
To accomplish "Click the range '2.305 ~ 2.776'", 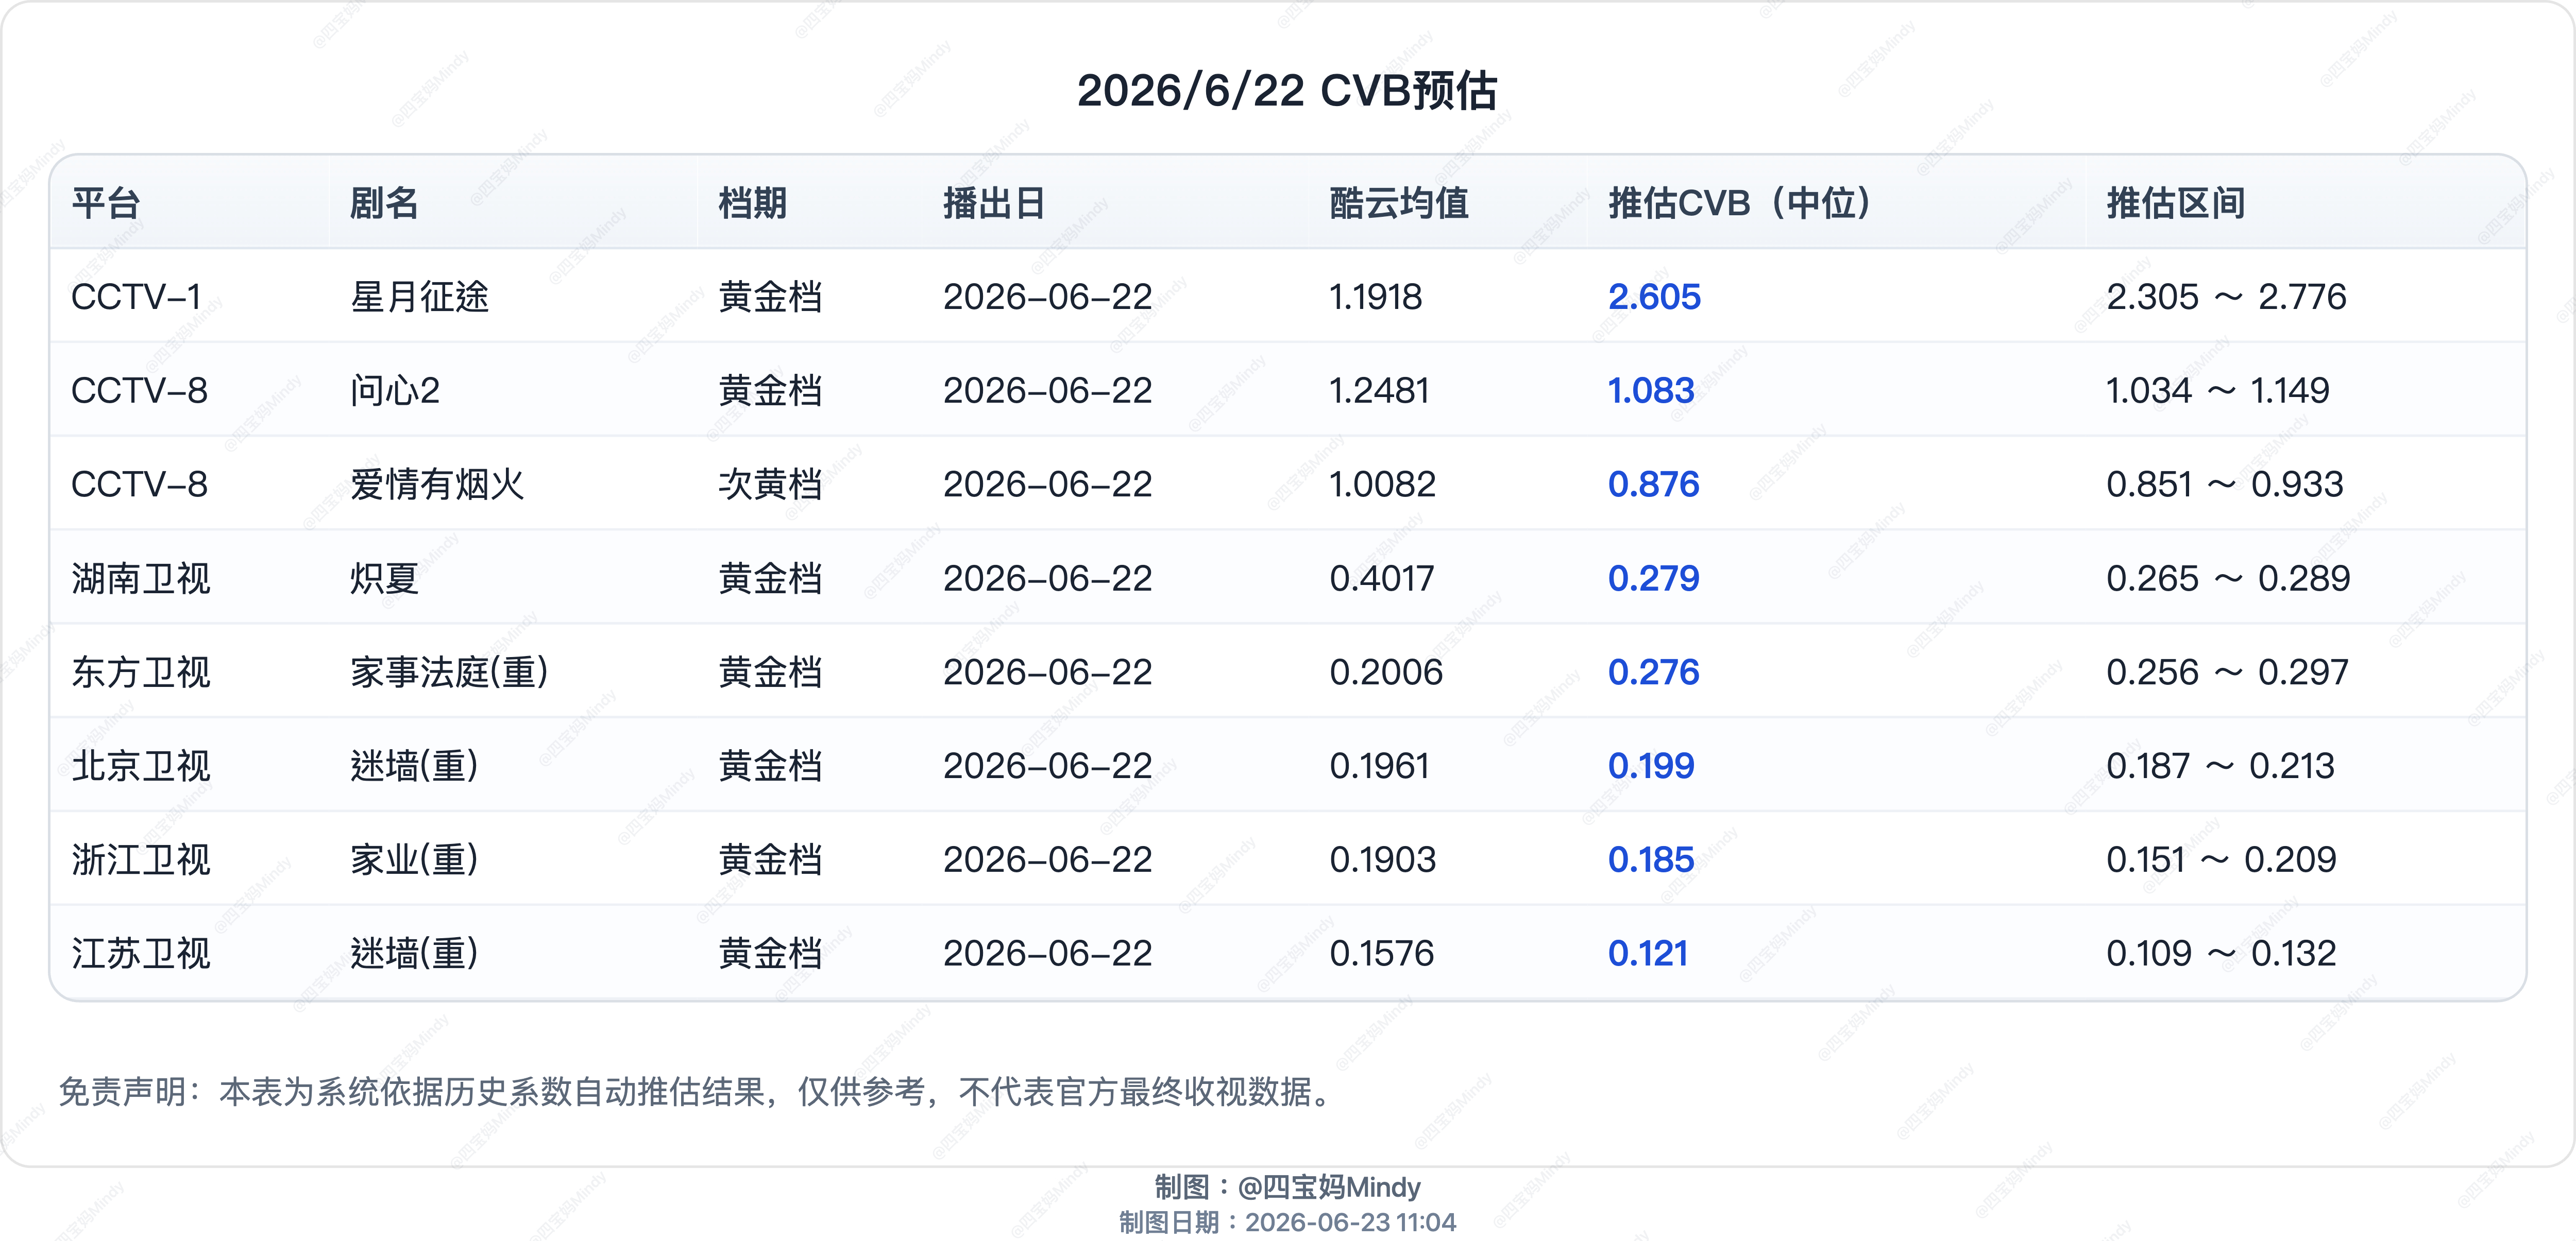I will coord(2226,297).
